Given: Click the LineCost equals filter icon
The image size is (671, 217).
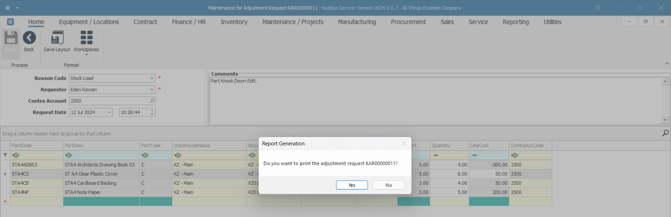Looking at the screenshot, I should coord(475,155).
